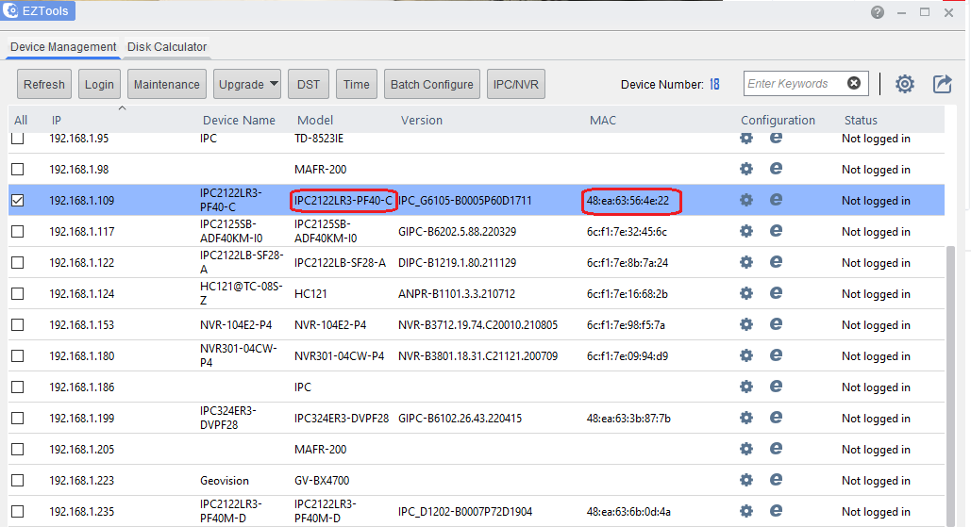Open configuration gear for 192.168.1.117
This screenshot has width=971, height=527.
click(746, 231)
